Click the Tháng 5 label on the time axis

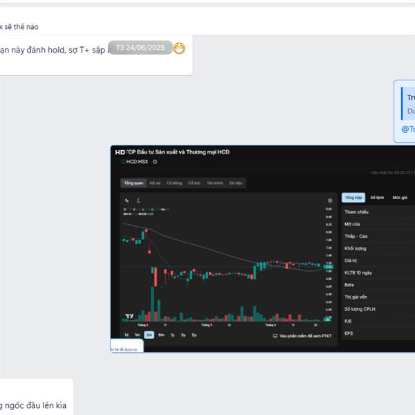click(x=207, y=325)
